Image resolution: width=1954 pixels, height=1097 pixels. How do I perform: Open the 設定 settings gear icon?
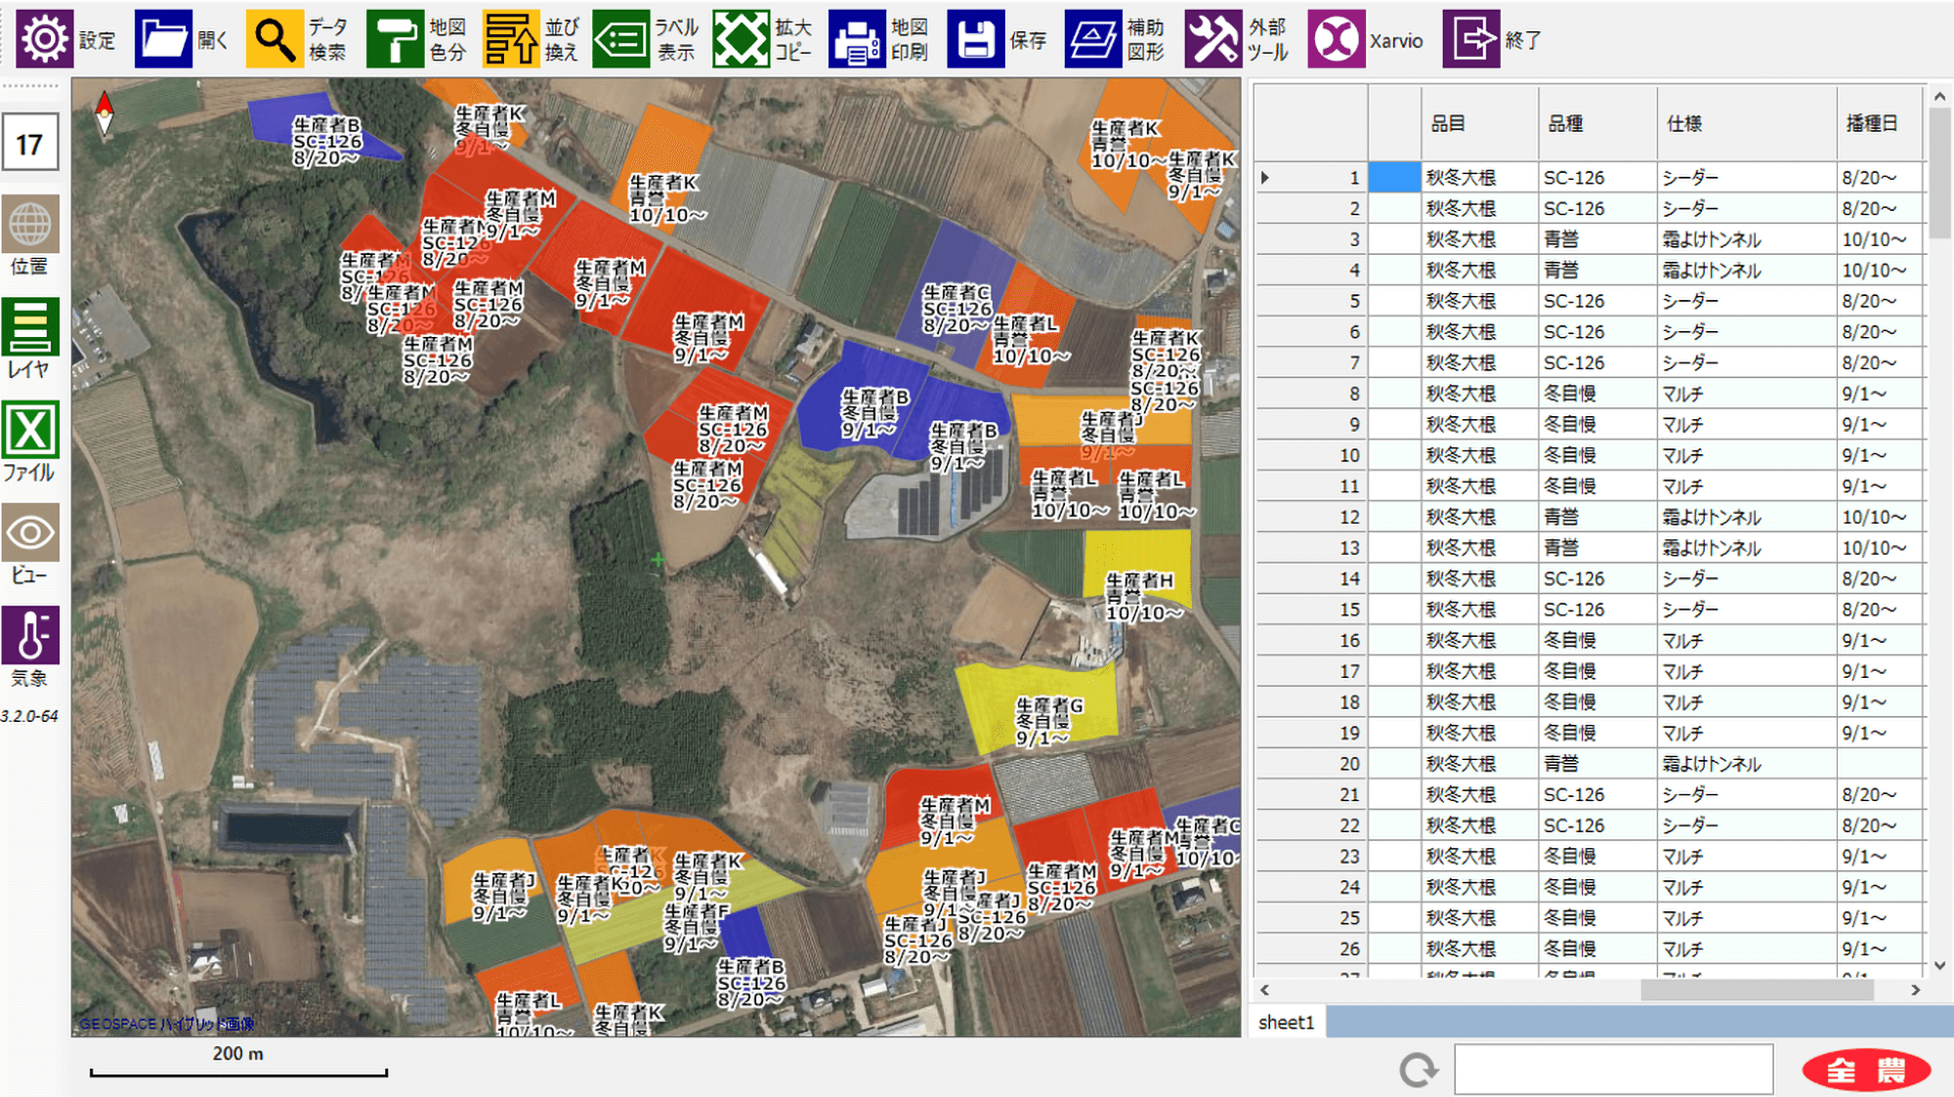tap(44, 39)
